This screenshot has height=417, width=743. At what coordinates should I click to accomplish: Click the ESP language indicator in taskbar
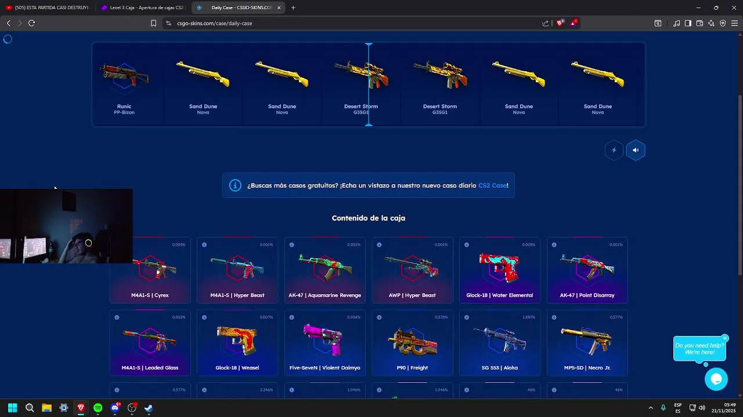click(678, 408)
